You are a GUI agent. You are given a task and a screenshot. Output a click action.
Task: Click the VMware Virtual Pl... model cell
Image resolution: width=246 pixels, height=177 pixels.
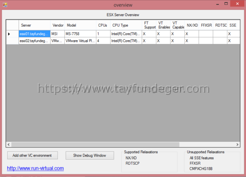tap(80, 41)
